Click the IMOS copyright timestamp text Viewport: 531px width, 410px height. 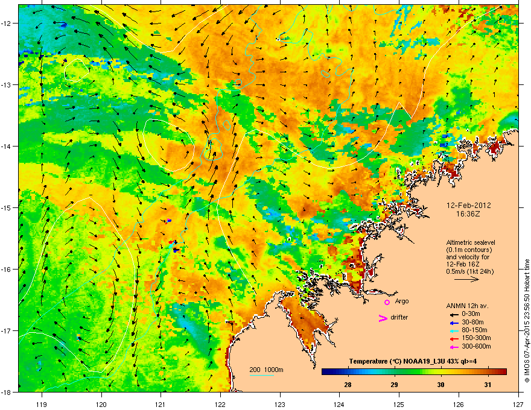pyautogui.click(x=527, y=321)
